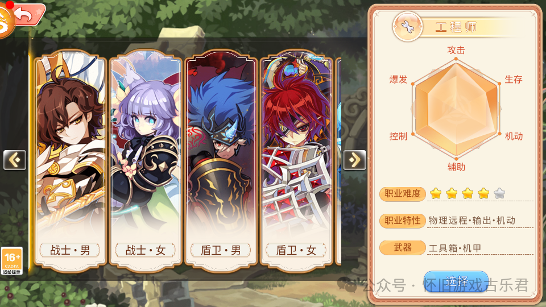Show previous characters with left arrow
546x307 pixels.
pos(15,160)
